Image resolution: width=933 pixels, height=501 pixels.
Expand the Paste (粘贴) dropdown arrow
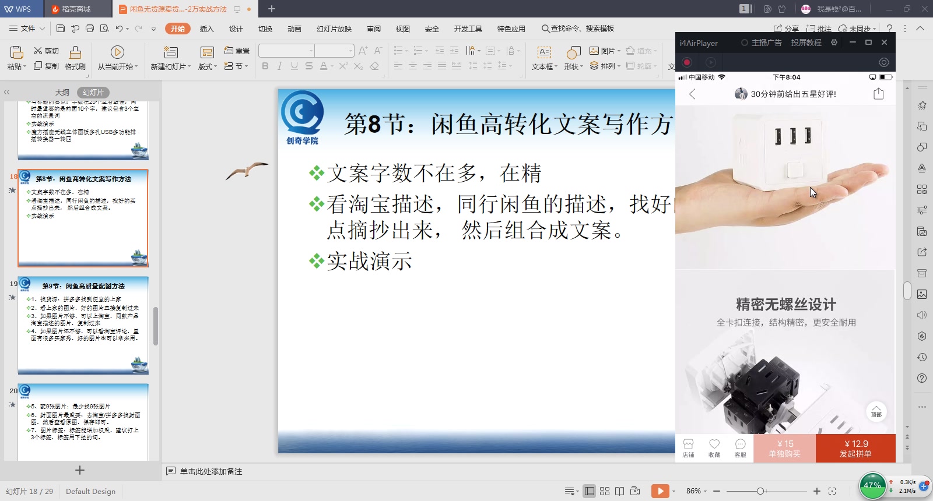pos(25,67)
